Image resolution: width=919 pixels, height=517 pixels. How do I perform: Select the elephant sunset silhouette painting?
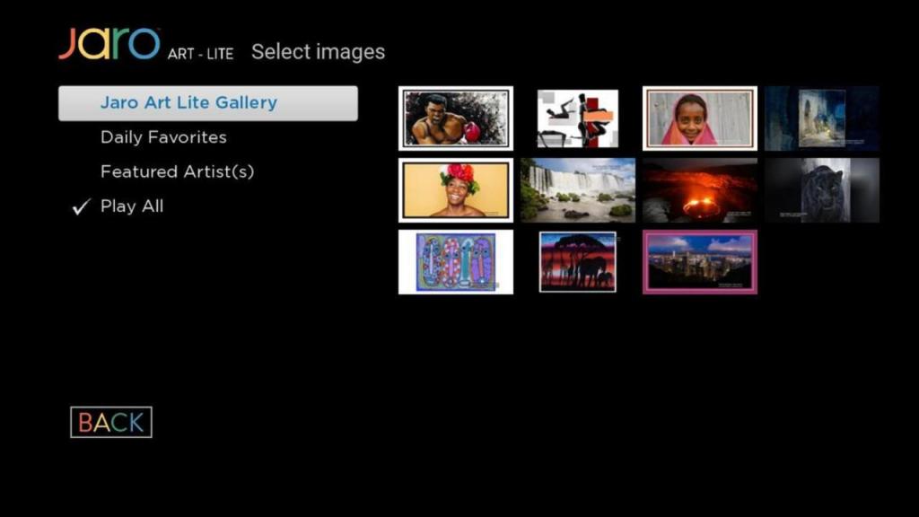click(x=578, y=262)
